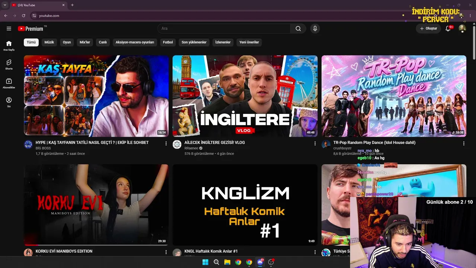Screen dimensions: 476x268
Task: Play the İNGİLTERE VLOG thumbnail
Action: click(245, 96)
